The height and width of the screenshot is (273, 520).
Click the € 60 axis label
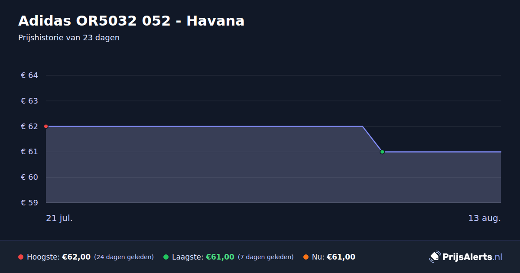tap(29, 177)
